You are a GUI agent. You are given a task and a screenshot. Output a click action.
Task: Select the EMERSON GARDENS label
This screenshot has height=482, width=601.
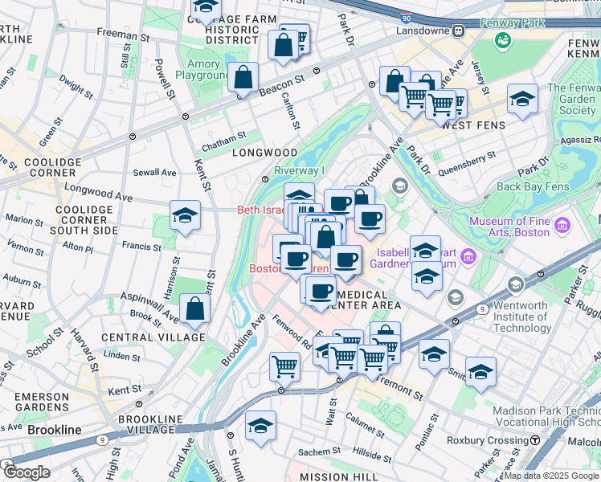point(42,402)
